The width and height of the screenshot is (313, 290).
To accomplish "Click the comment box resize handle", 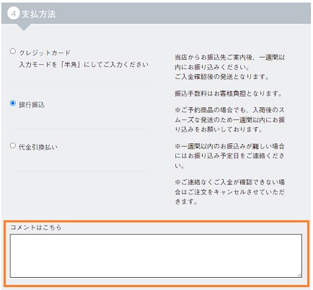I will 299,275.
